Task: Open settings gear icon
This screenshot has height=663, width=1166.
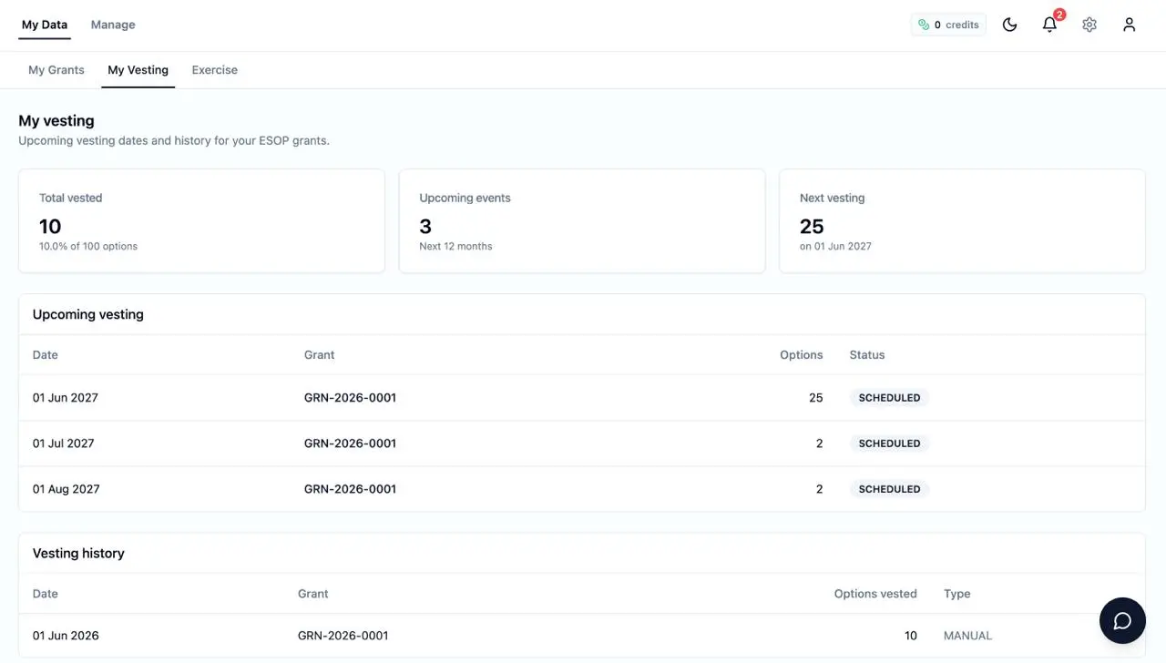Action: [x=1089, y=25]
